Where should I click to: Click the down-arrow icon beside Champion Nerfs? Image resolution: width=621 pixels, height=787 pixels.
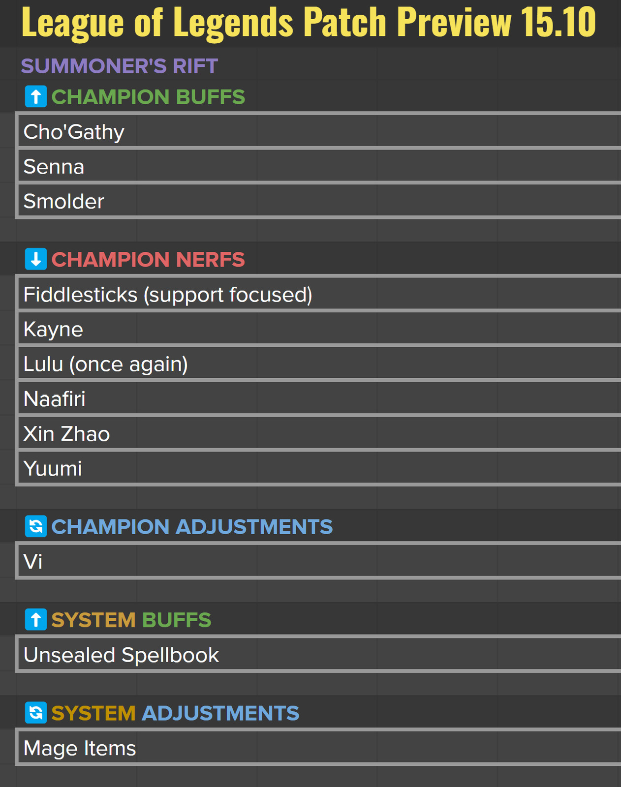click(x=36, y=259)
